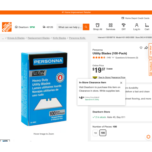Select the 100 pieces option
The width and height of the screenshot is (152, 152).
pos(103,133)
